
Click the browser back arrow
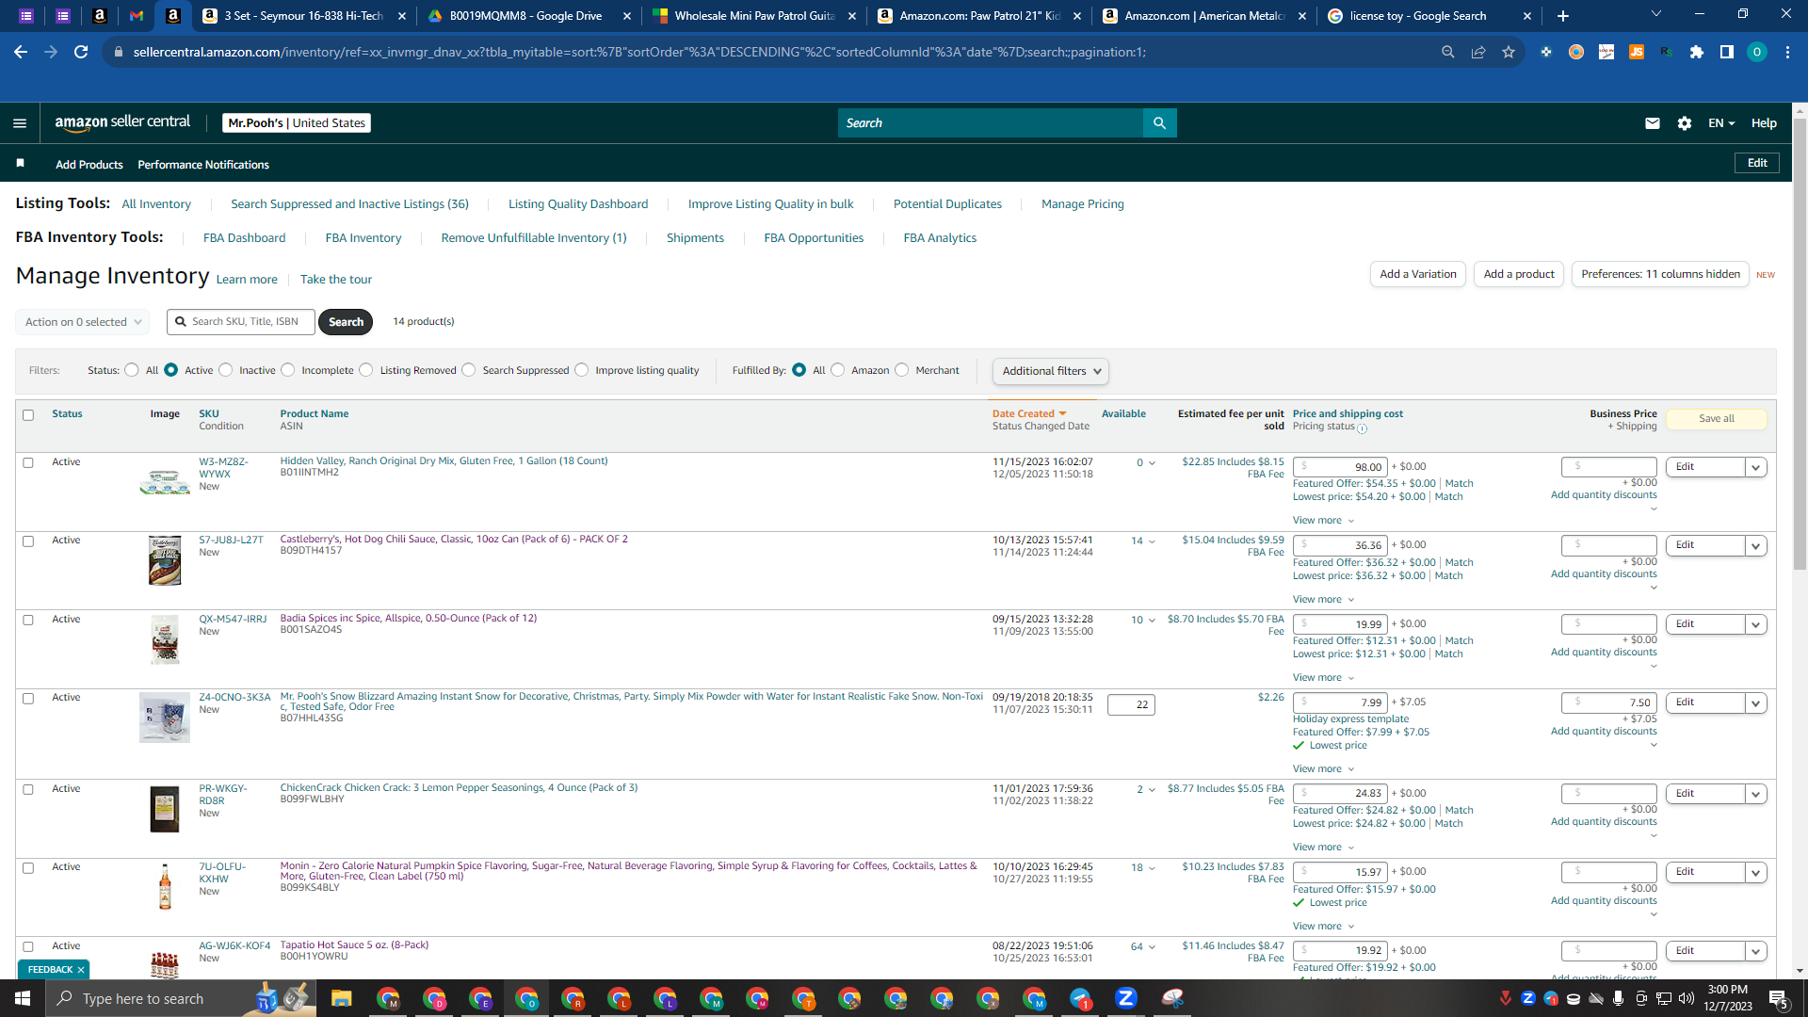pos(21,52)
